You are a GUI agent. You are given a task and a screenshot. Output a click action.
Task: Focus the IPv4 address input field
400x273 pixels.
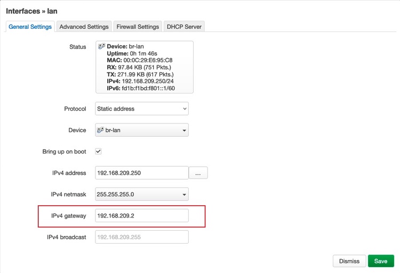coord(142,173)
